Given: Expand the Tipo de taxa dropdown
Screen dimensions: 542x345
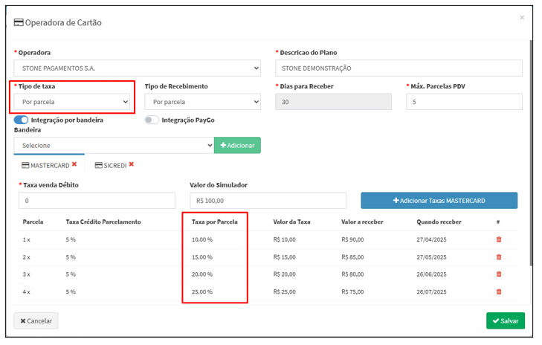Looking at the screenshot, I should tap(72, 102).
